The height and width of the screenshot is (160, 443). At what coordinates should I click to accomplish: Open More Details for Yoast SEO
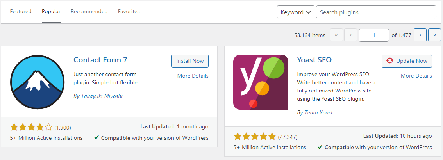[x=416, y=76]
